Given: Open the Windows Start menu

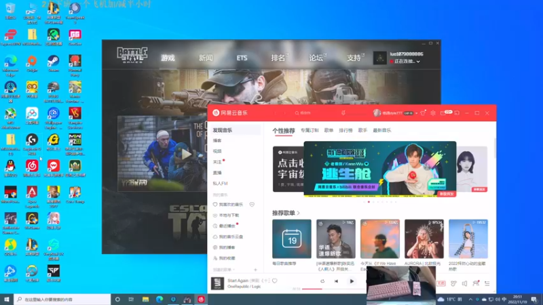Looking at the screenshot, I should [7, 300].
